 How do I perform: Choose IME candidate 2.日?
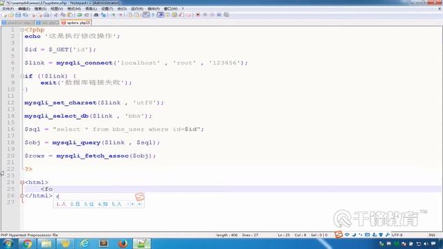(75, 204)
